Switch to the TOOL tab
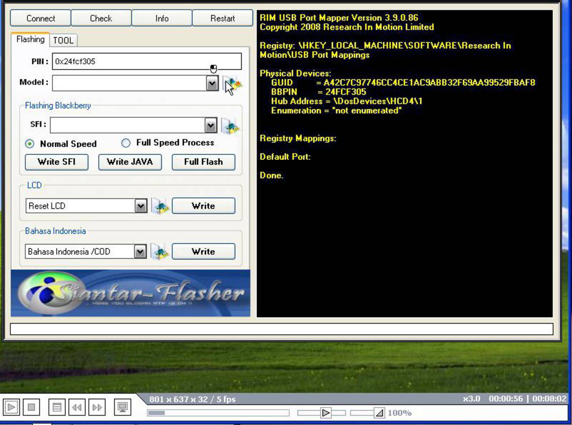Viewport: 572px width, 425px height. tap(63, 40)
